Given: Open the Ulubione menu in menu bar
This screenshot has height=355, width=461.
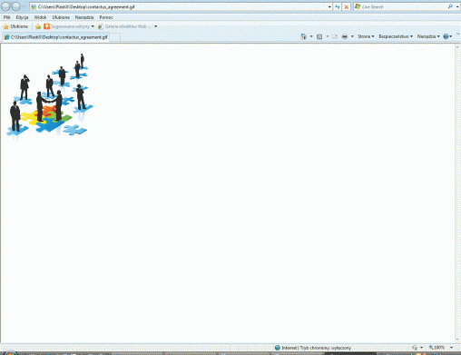Looking at the screenshot, I should (x=61, y=17).
